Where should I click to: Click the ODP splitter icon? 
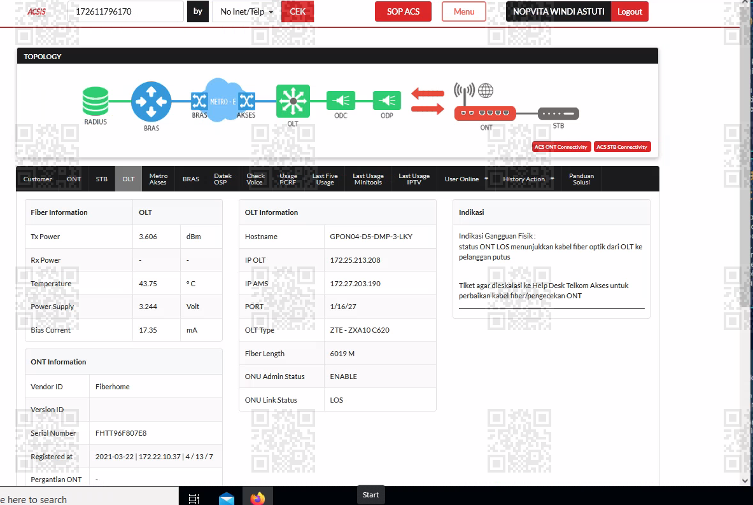tap(386, 100)
